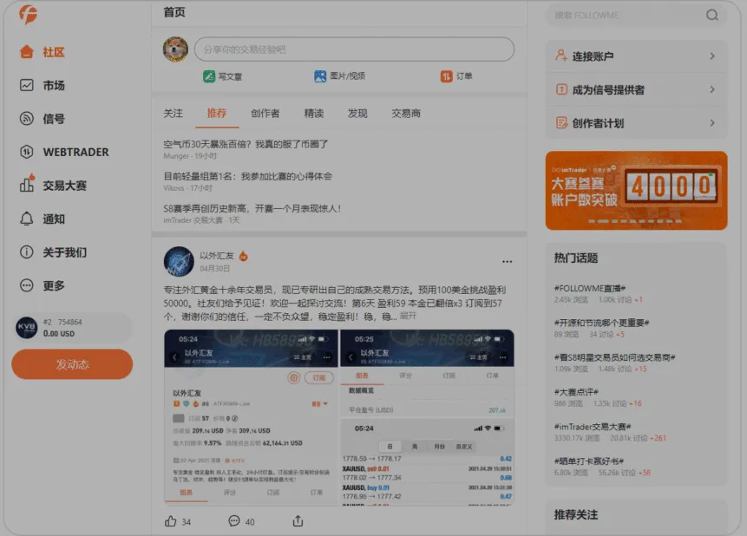This screenshot has width=747, height=536.
Task: Switch to 发现 tab
Action: [x=357, y=114]
